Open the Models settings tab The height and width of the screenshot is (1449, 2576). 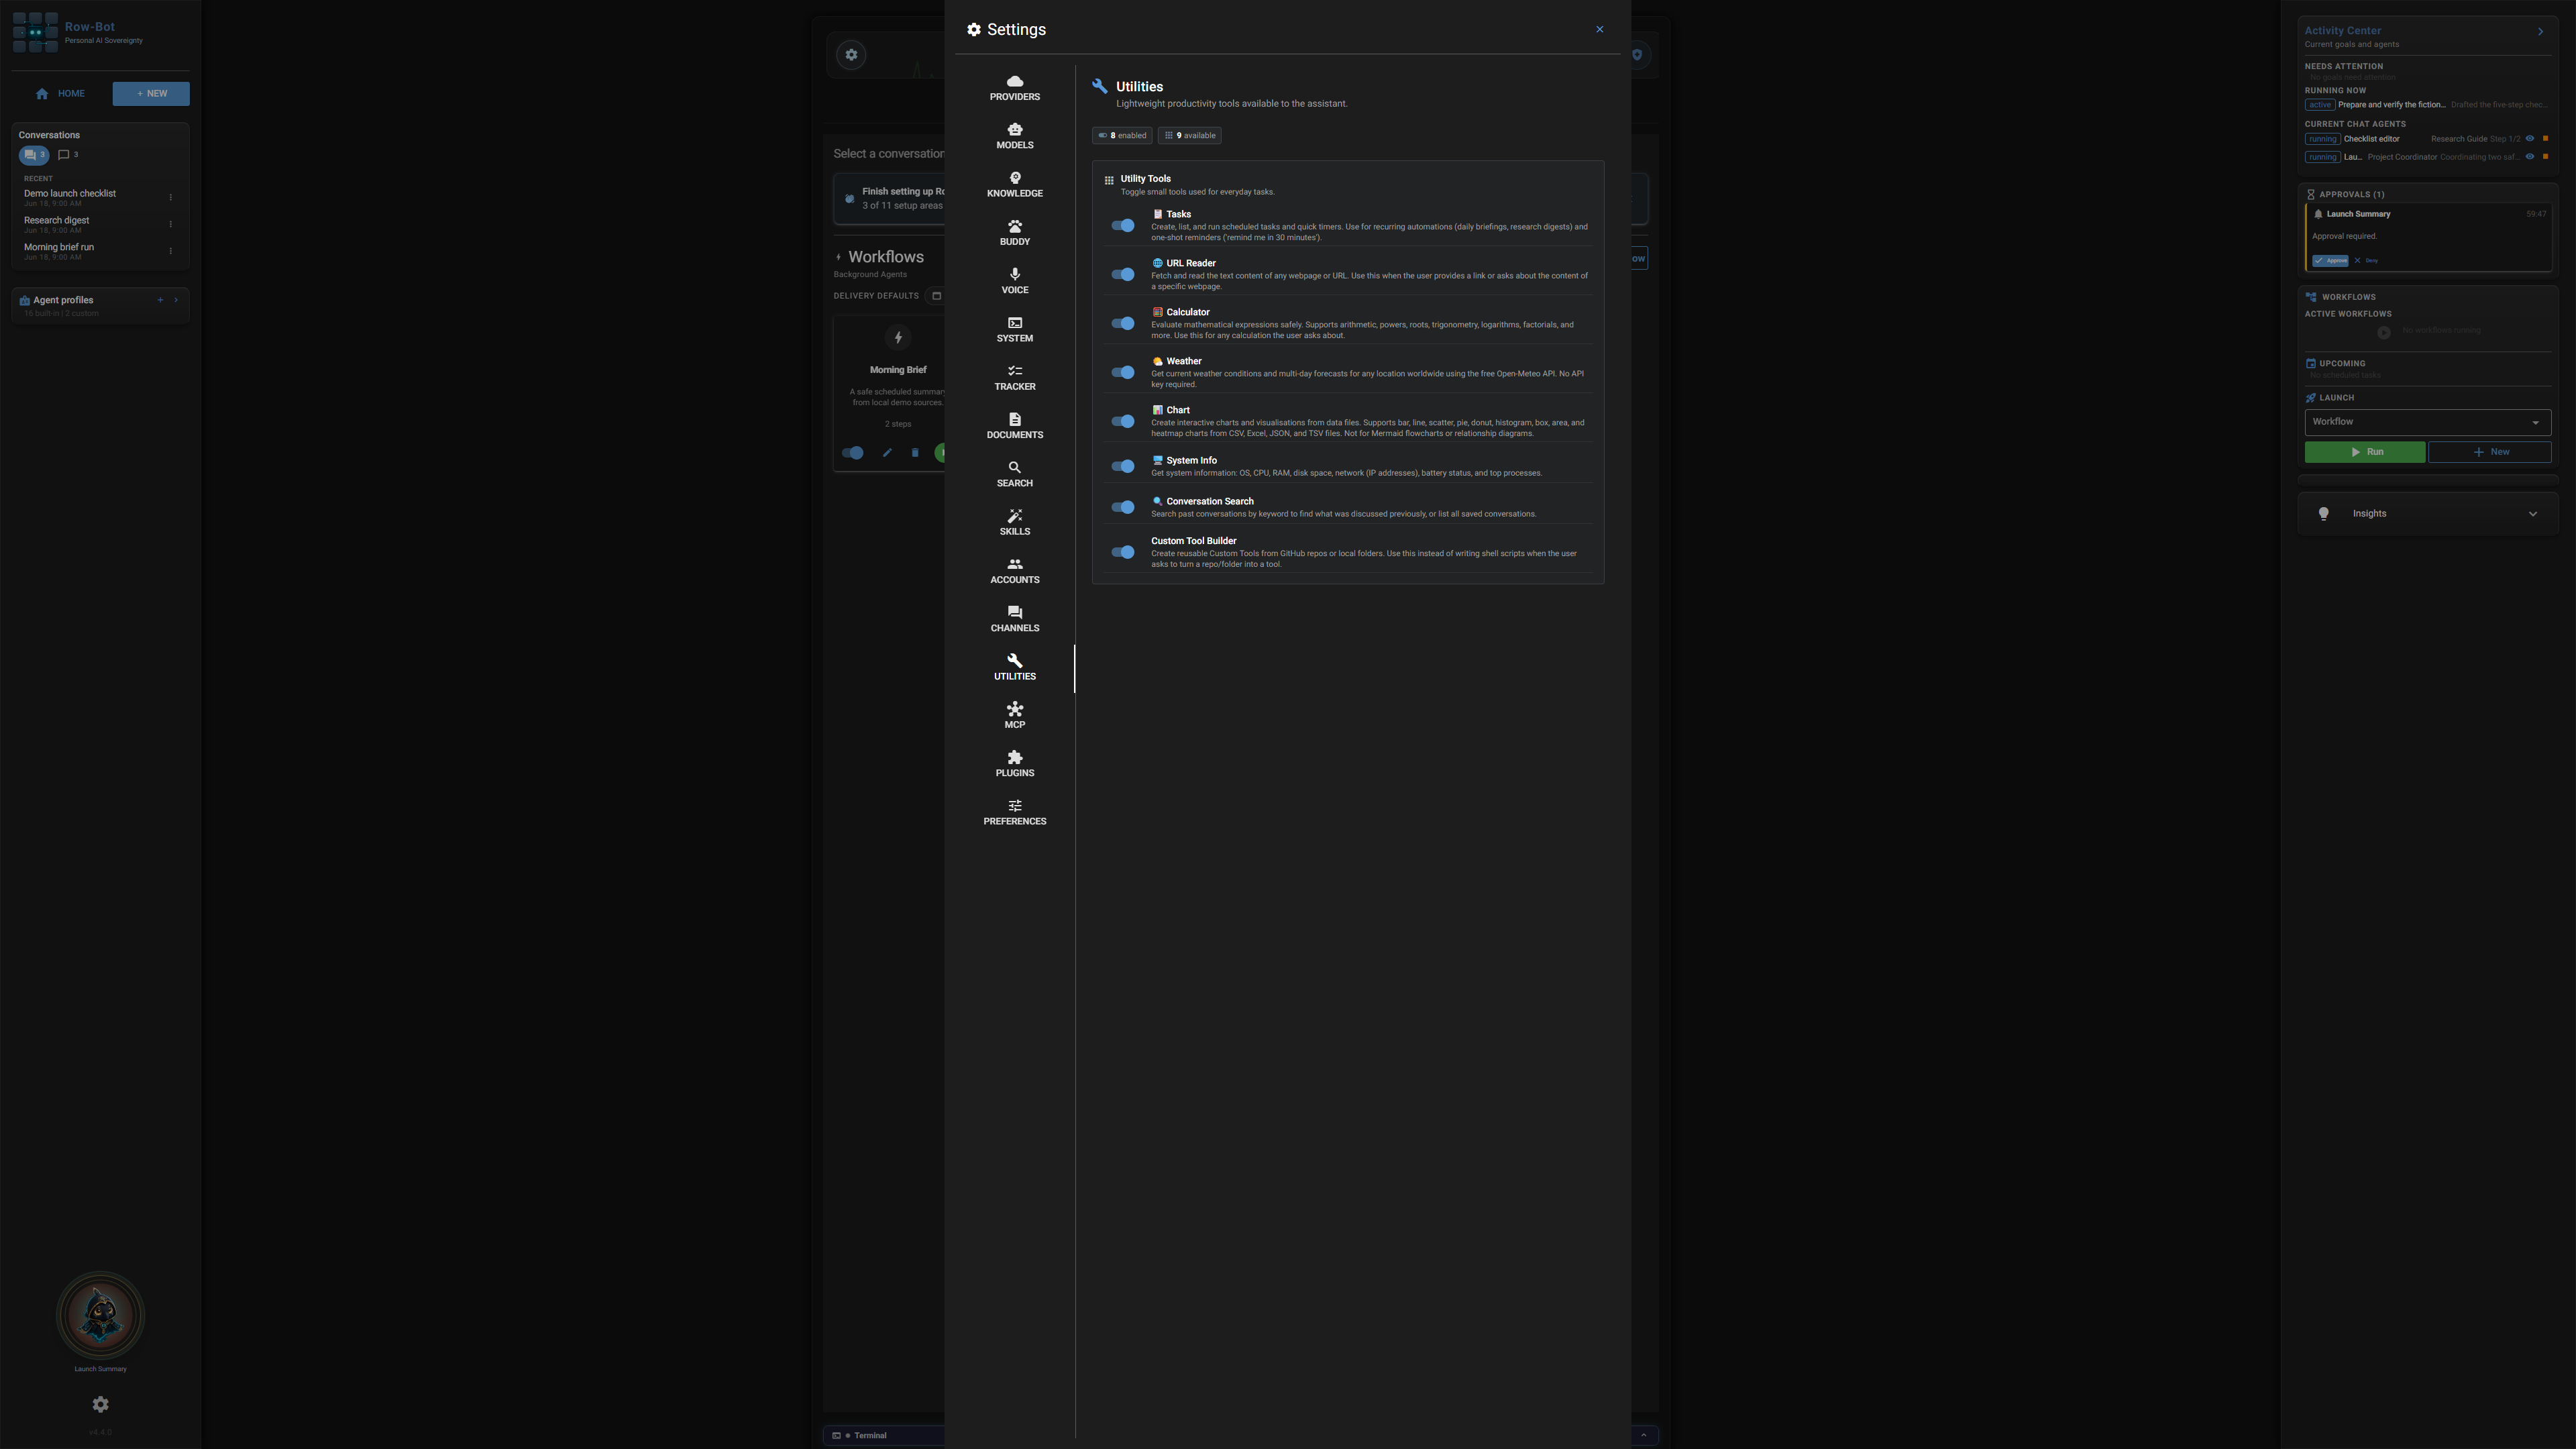click(1014, 136)
